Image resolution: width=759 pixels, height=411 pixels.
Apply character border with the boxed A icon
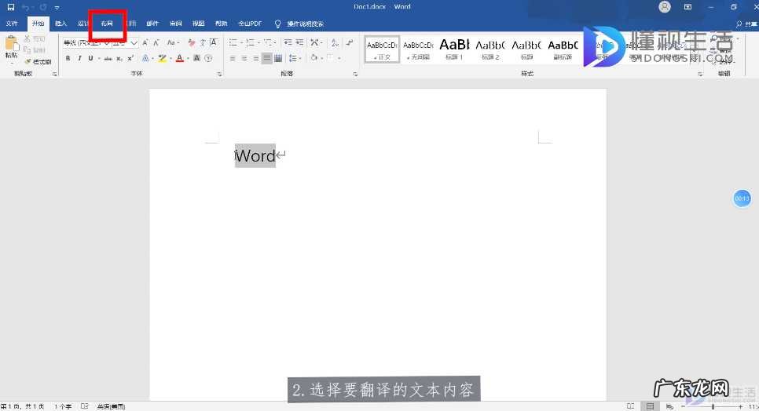point(214,42)
